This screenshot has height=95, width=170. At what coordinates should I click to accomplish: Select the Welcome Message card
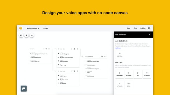pyautogui.click(x=40, y=57)
